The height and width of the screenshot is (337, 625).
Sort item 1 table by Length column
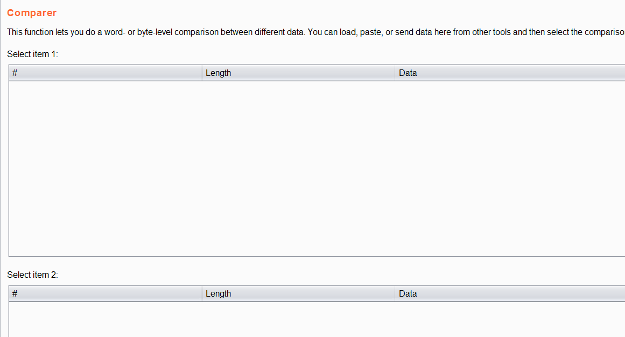click(x=299, y=73)
